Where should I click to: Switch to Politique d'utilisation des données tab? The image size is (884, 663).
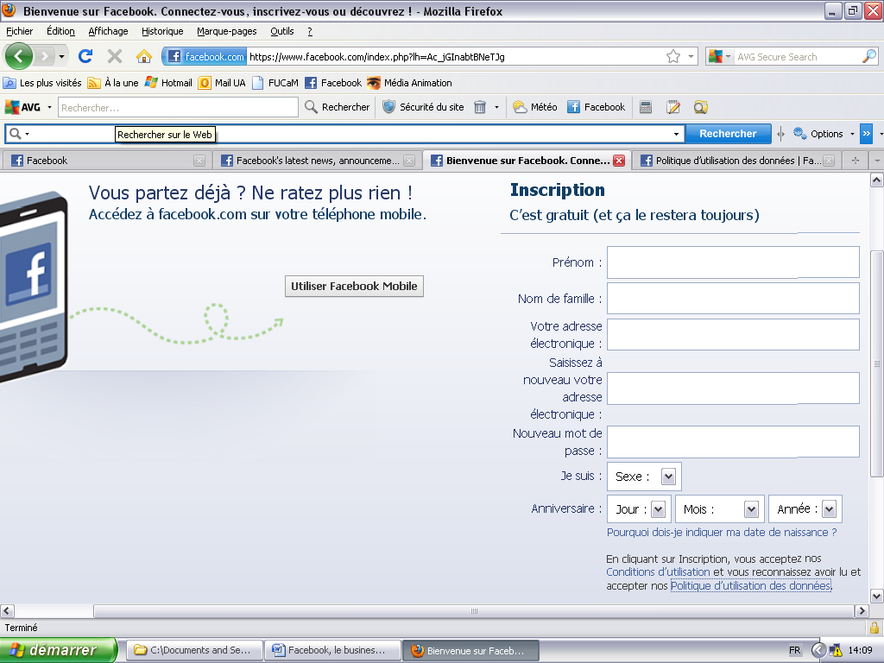pyautogui.click(x=737, y=161)
